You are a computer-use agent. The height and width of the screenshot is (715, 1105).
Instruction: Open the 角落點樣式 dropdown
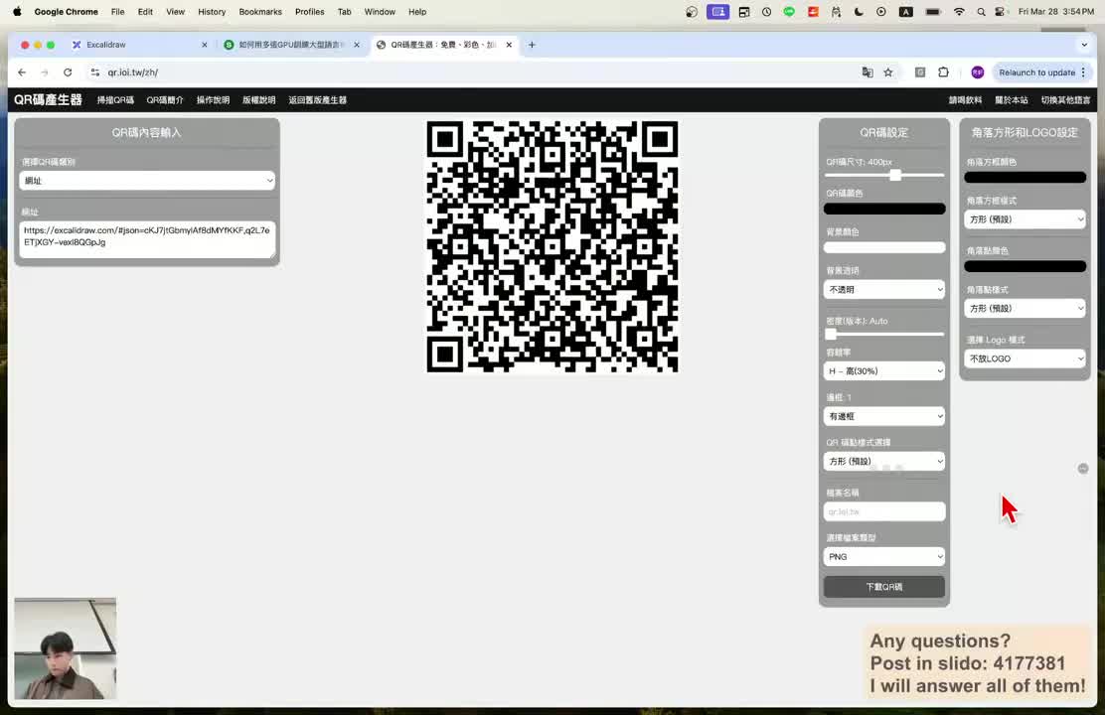tap(1025, 309)
